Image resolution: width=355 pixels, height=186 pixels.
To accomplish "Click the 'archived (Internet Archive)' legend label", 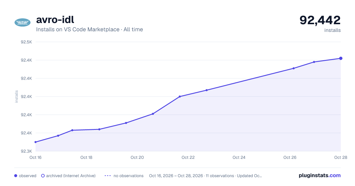I will tap(71, 176).
